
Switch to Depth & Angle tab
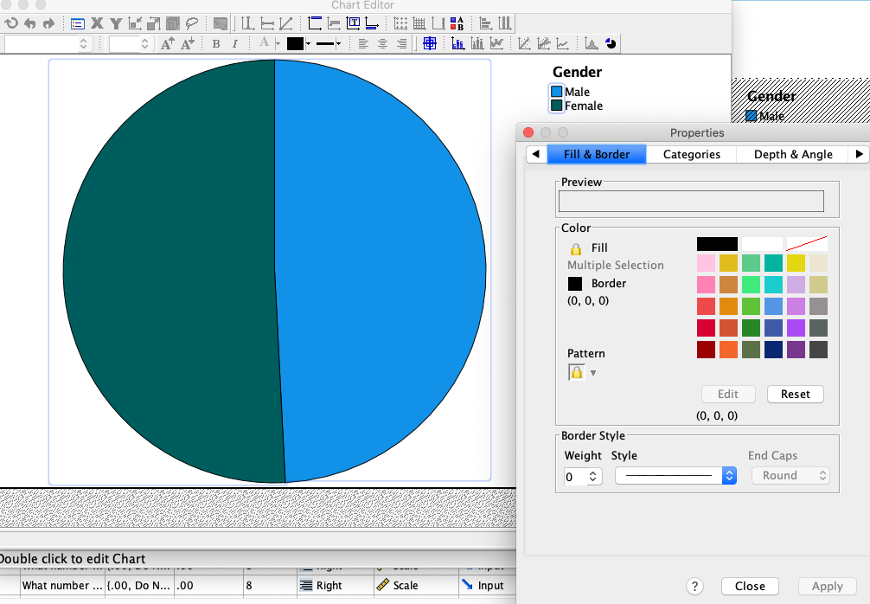coord(793,154)
